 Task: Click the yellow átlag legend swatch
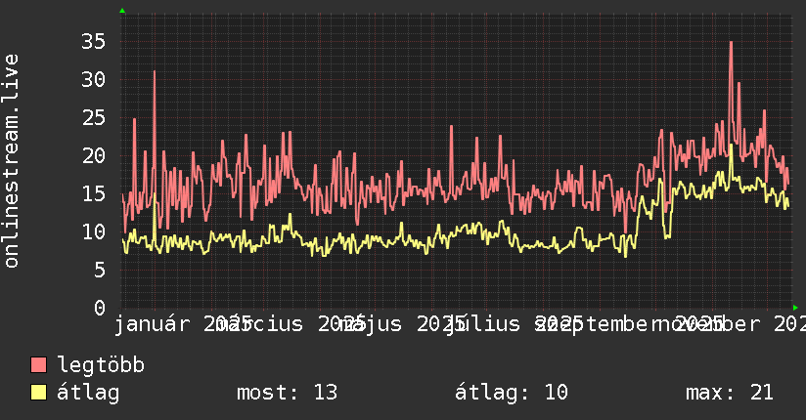point(38,392)
